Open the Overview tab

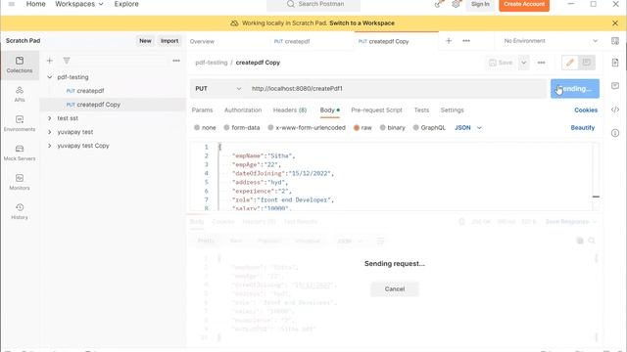(x=202, y=41)
